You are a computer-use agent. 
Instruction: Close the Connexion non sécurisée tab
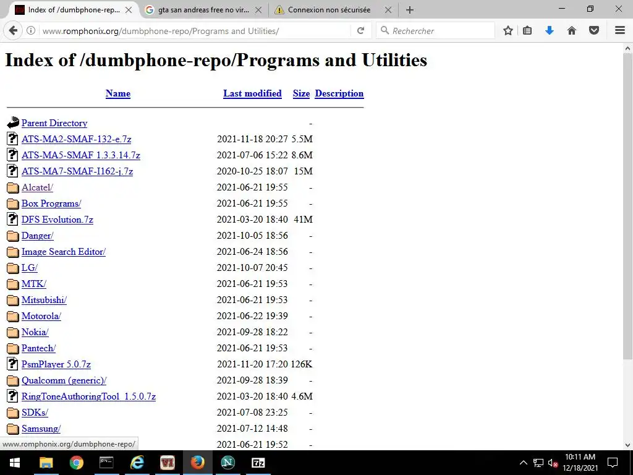(x=388, y=10)
